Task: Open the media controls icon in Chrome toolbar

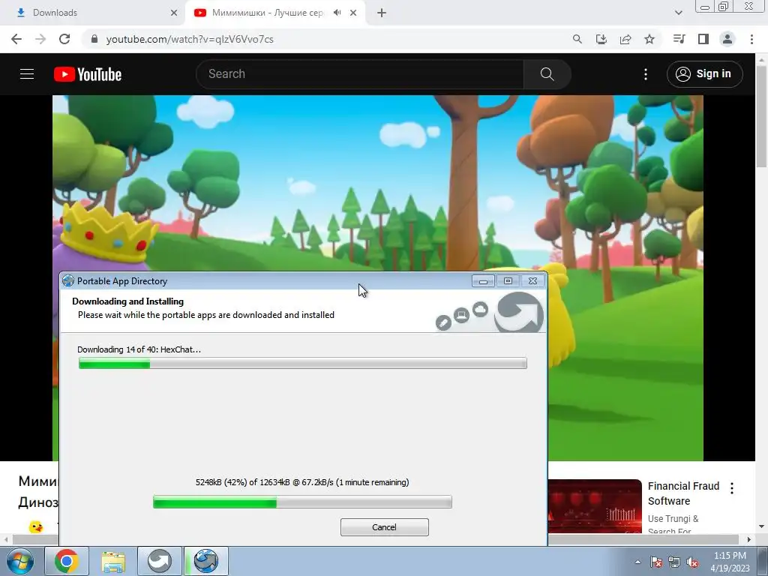Action: point(679,39)
